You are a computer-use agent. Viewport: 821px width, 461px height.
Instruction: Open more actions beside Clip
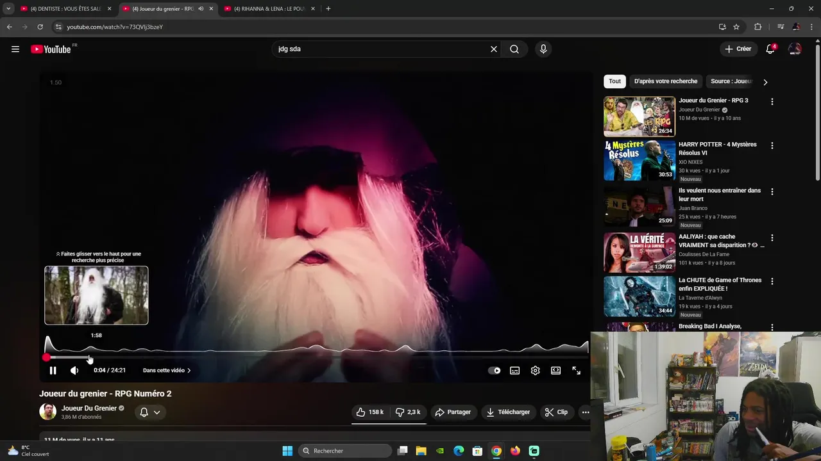586,412
